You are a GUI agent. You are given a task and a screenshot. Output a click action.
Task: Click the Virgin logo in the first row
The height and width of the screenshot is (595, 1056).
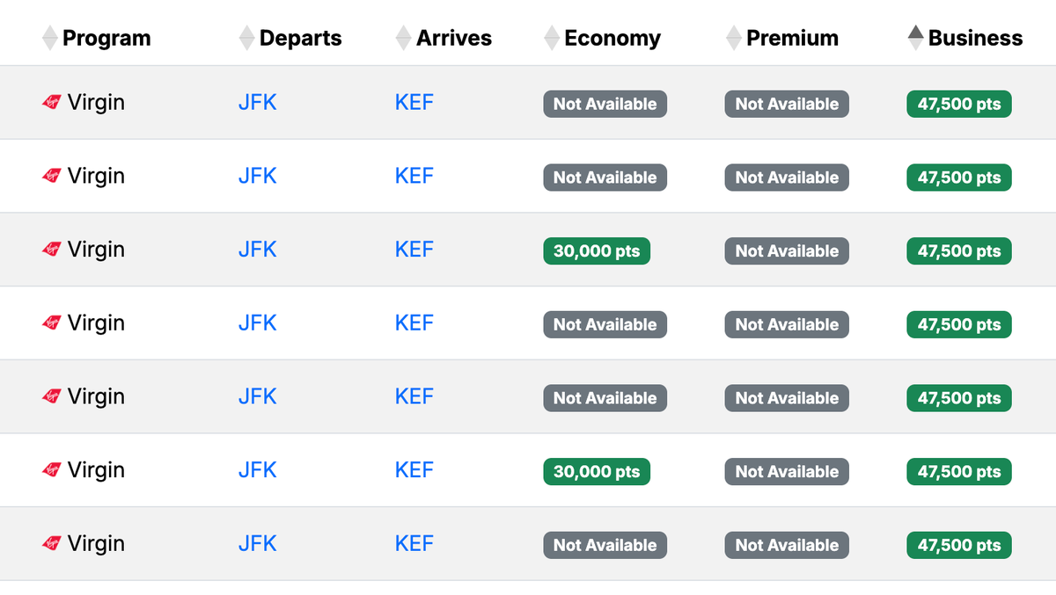pos(53,101)
